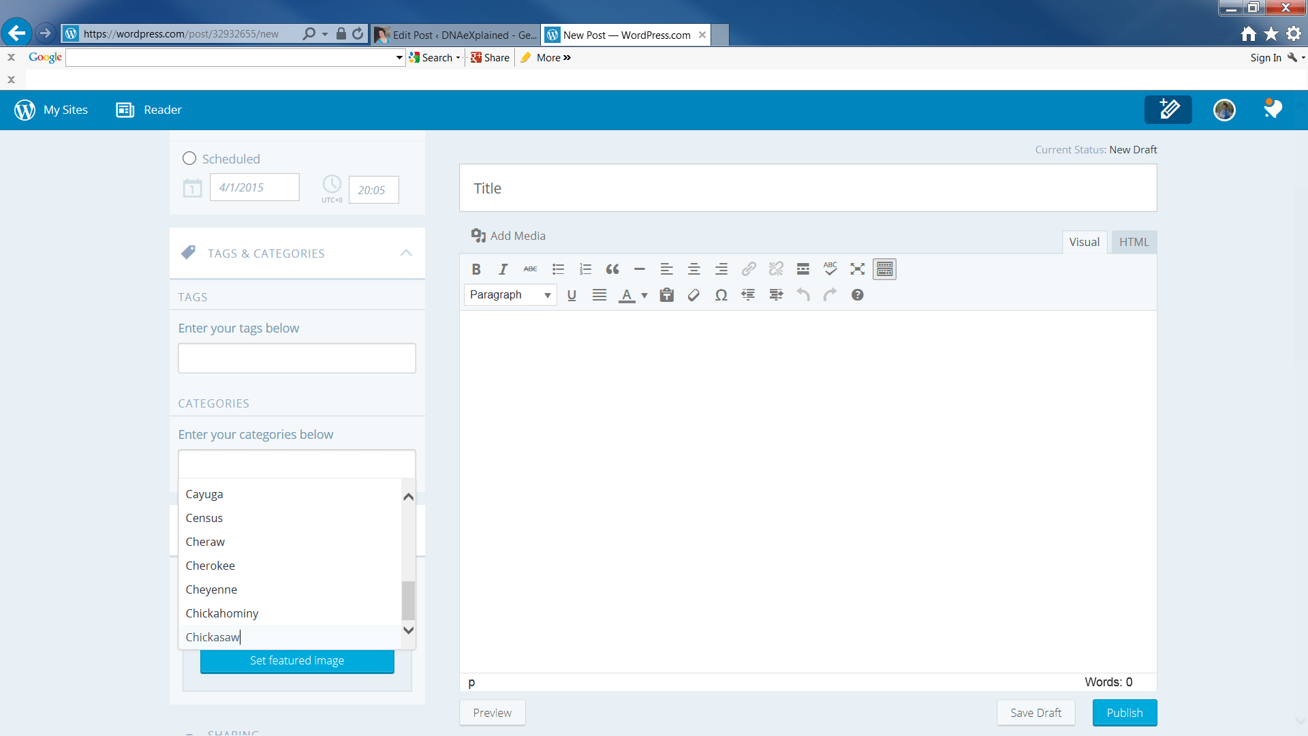The height and width of the screenshot is (736, 1308).
Task: Click the italic formatting icon
Action: pyautogui.click(x=503, y=269)
